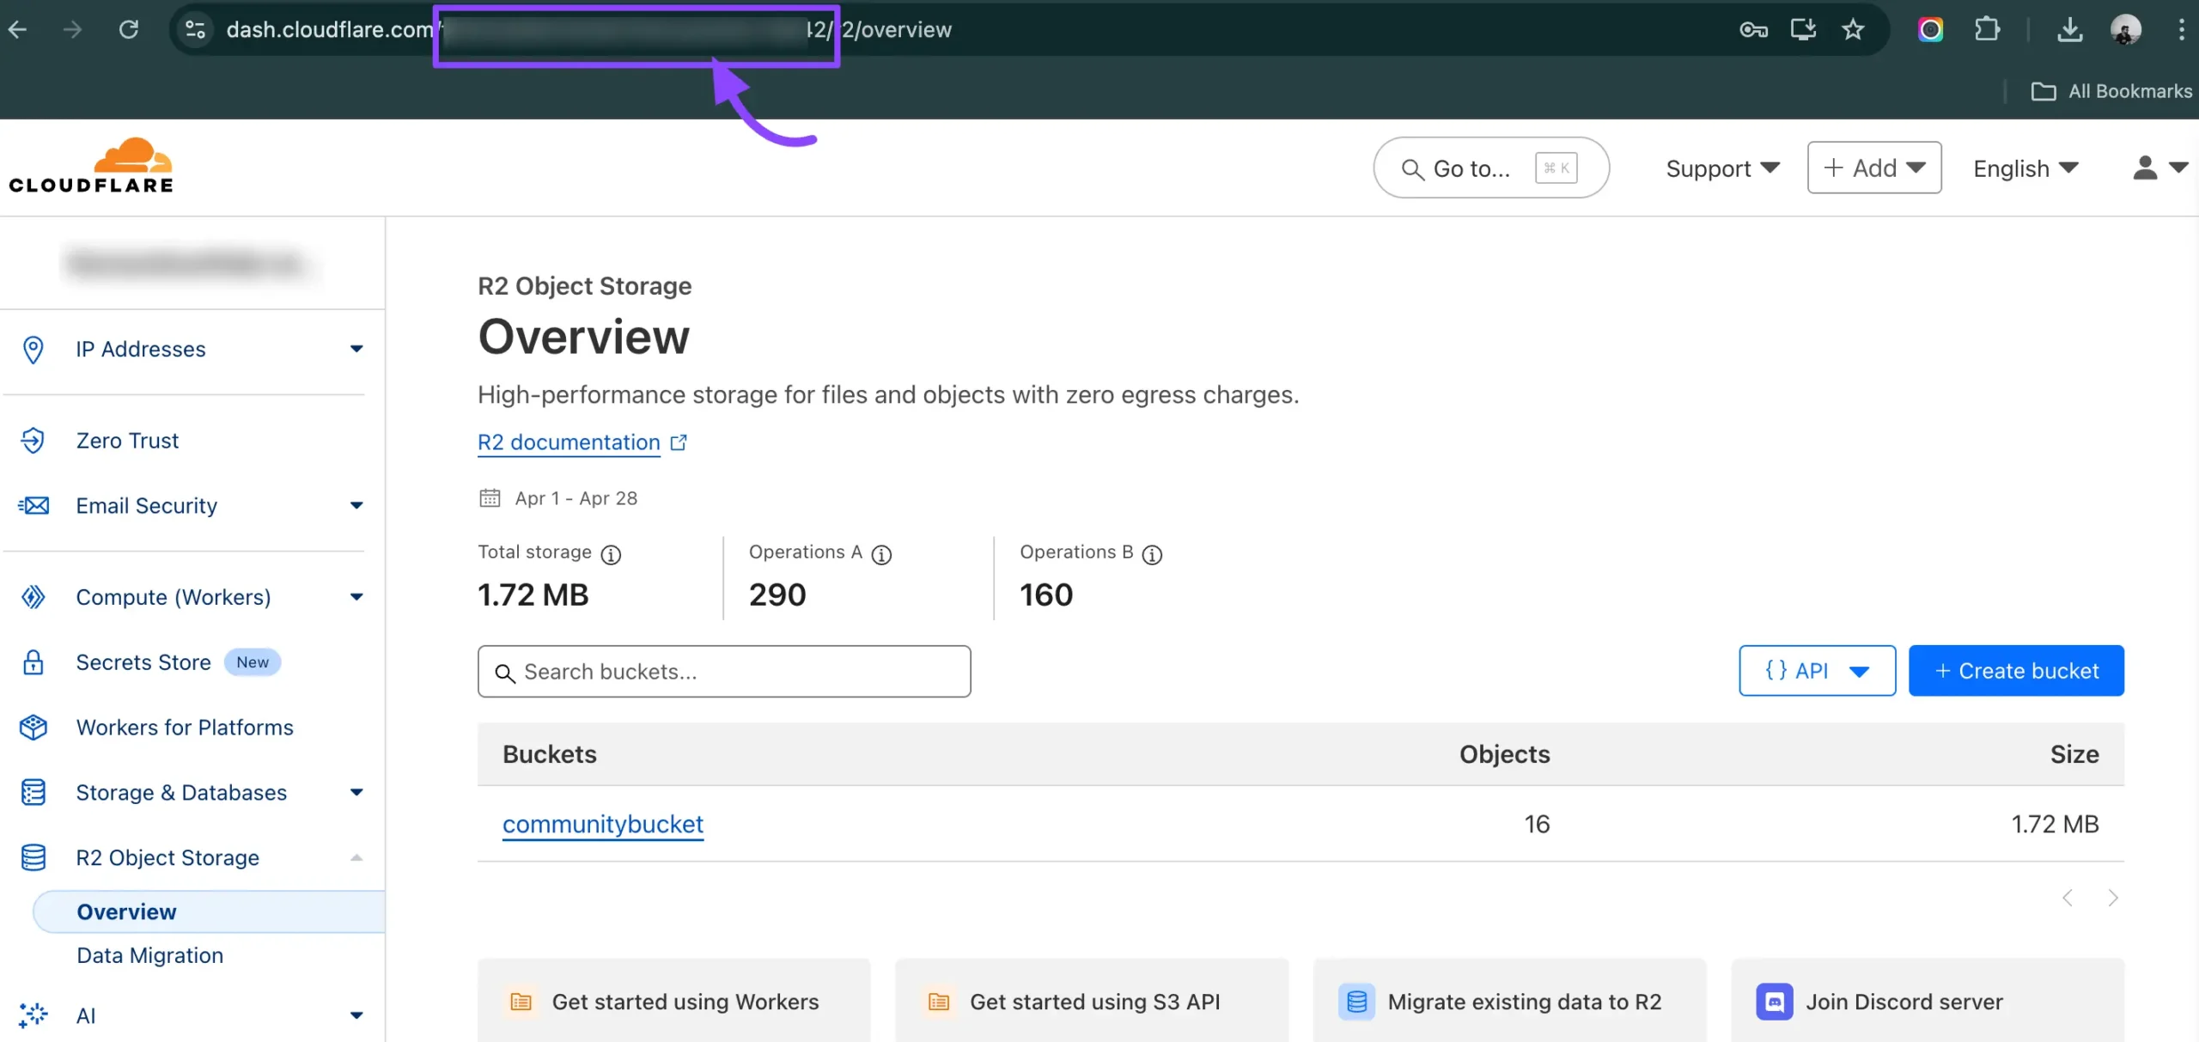Click the Operations B info icon

1152,555
